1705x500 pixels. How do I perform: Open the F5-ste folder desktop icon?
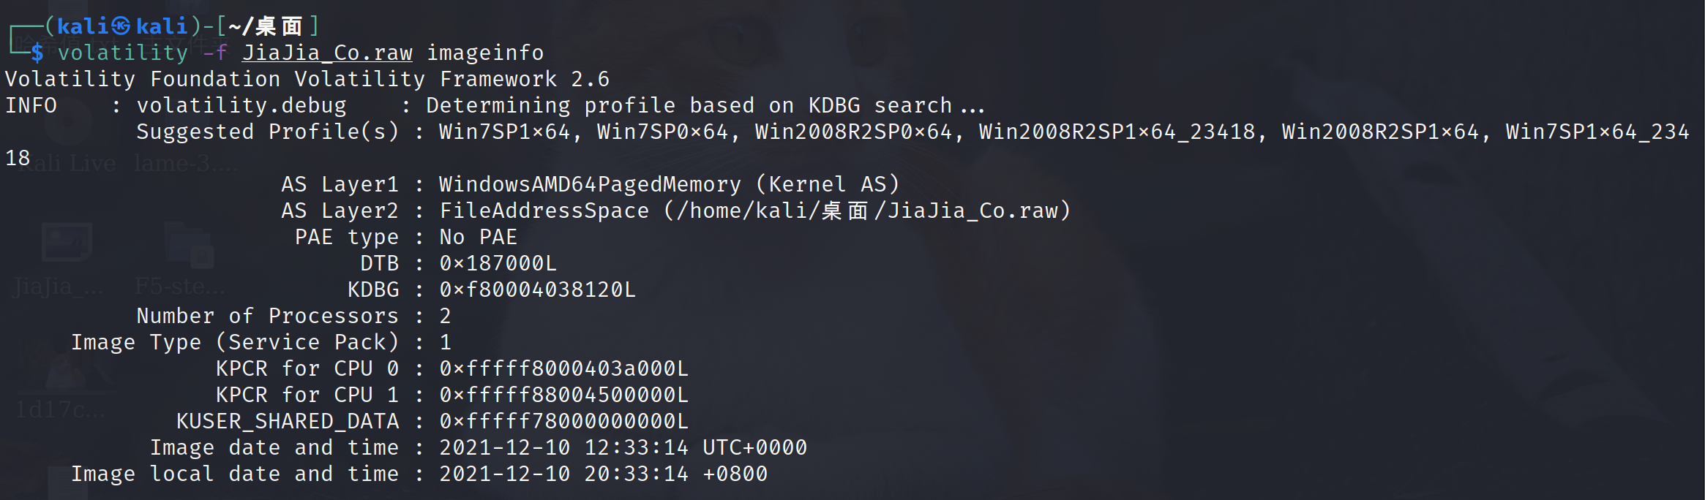(188, 245)
